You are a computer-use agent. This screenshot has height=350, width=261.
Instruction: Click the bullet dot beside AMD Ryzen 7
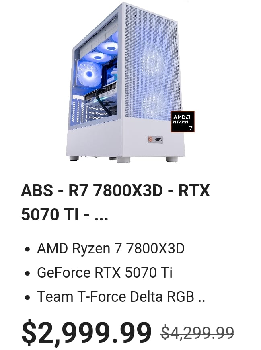tap(27, 249)
